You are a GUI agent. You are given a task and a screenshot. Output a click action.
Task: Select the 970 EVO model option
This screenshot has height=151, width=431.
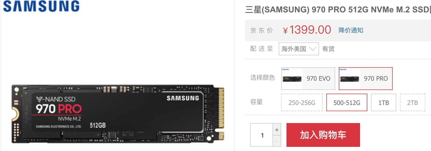(x=308, y=79)
